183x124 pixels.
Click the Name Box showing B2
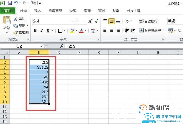tap(20, 46)
